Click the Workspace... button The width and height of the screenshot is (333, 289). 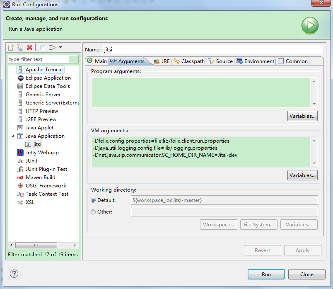219,225
